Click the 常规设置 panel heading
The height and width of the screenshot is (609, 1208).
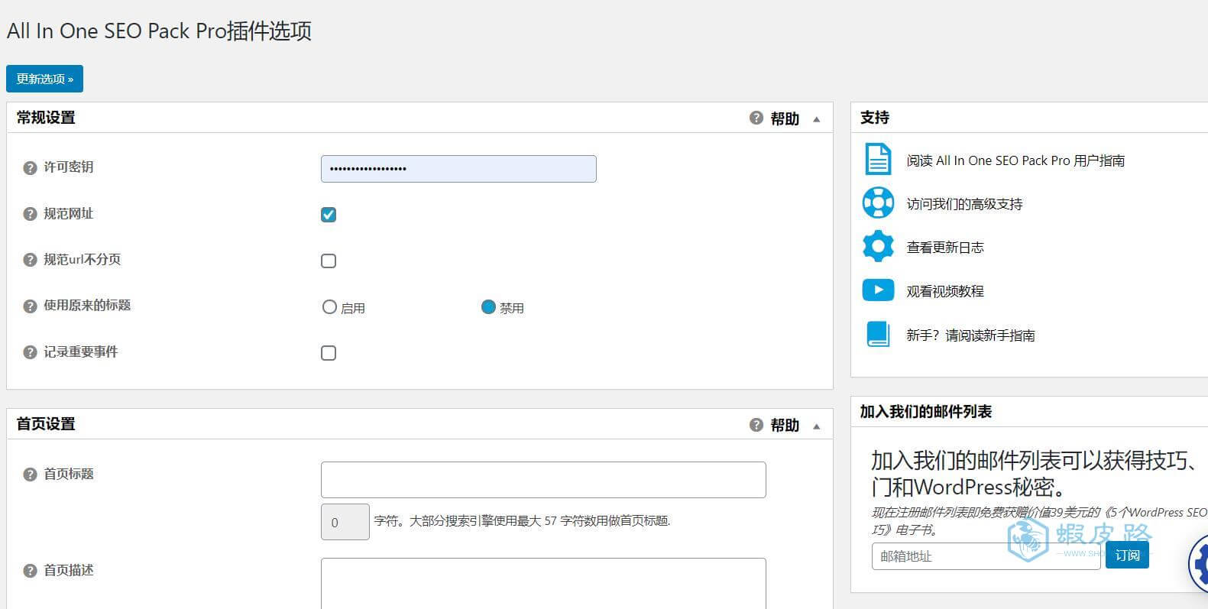tap(46, 118)
